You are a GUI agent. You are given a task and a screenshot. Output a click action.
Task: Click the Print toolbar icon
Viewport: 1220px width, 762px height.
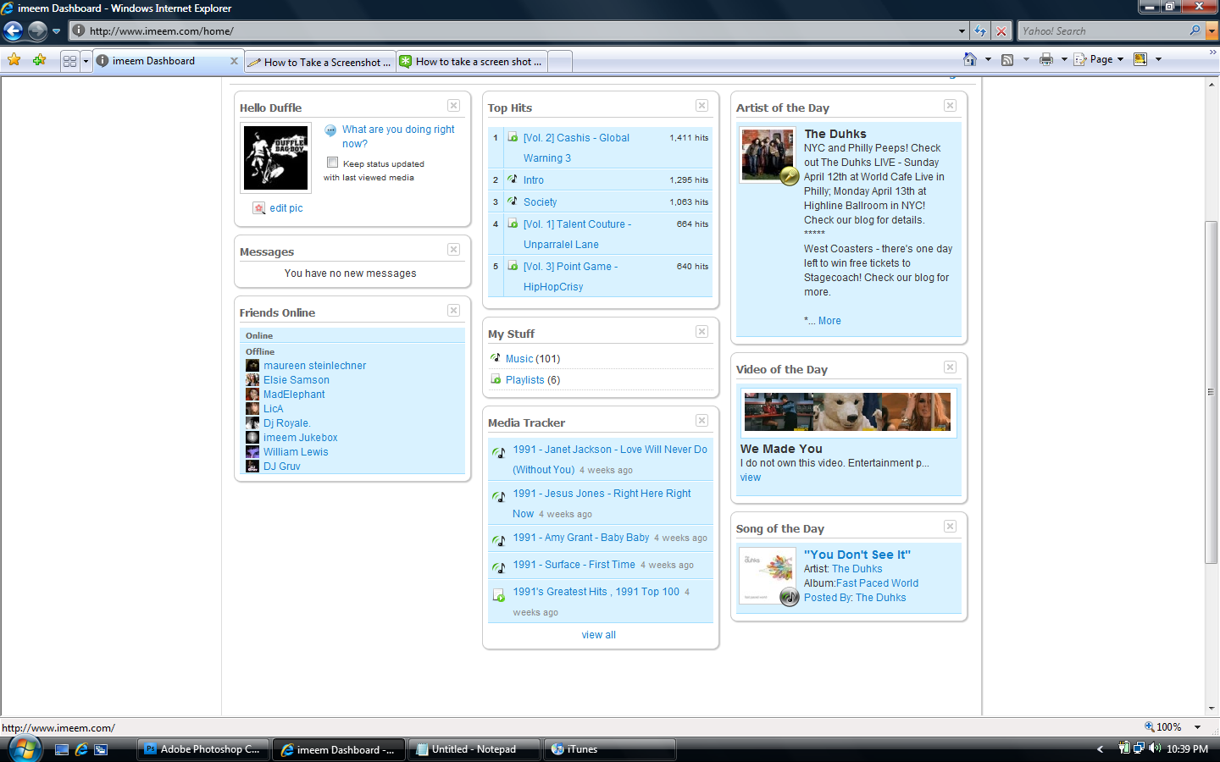(x=1046, y=59)
